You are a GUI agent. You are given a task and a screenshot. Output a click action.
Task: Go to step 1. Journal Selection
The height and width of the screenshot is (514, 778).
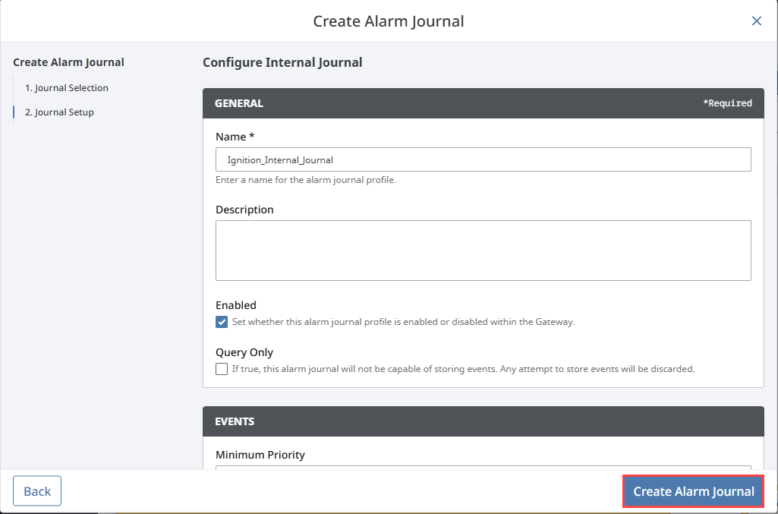67,88
